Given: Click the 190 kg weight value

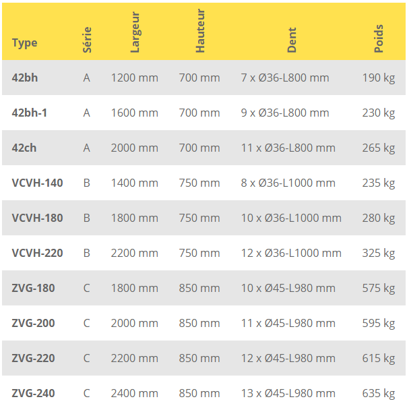Looking at the screenshot, I should click(378, 78).
